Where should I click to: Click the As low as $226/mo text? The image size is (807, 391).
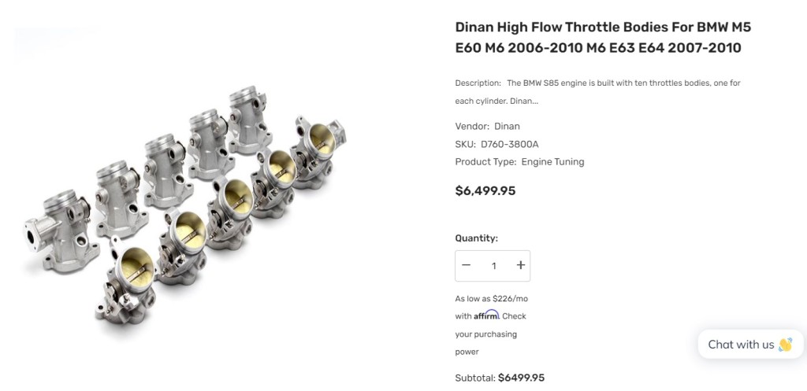click(491, 298)
